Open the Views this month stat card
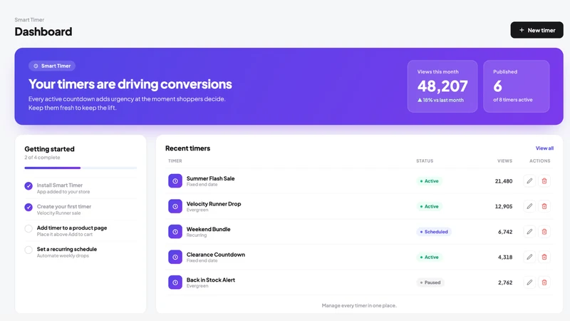The height and width of the screenshot is (321, 570). pyautogui.click(x=442, y=86)
